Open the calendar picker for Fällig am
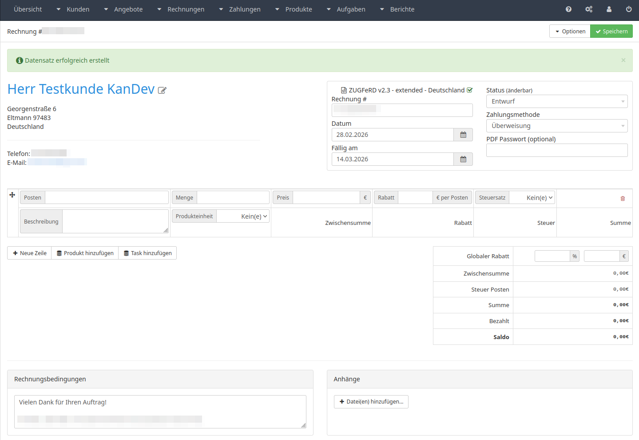This screenshot has width=639, height=440. (x=463, y=159)
